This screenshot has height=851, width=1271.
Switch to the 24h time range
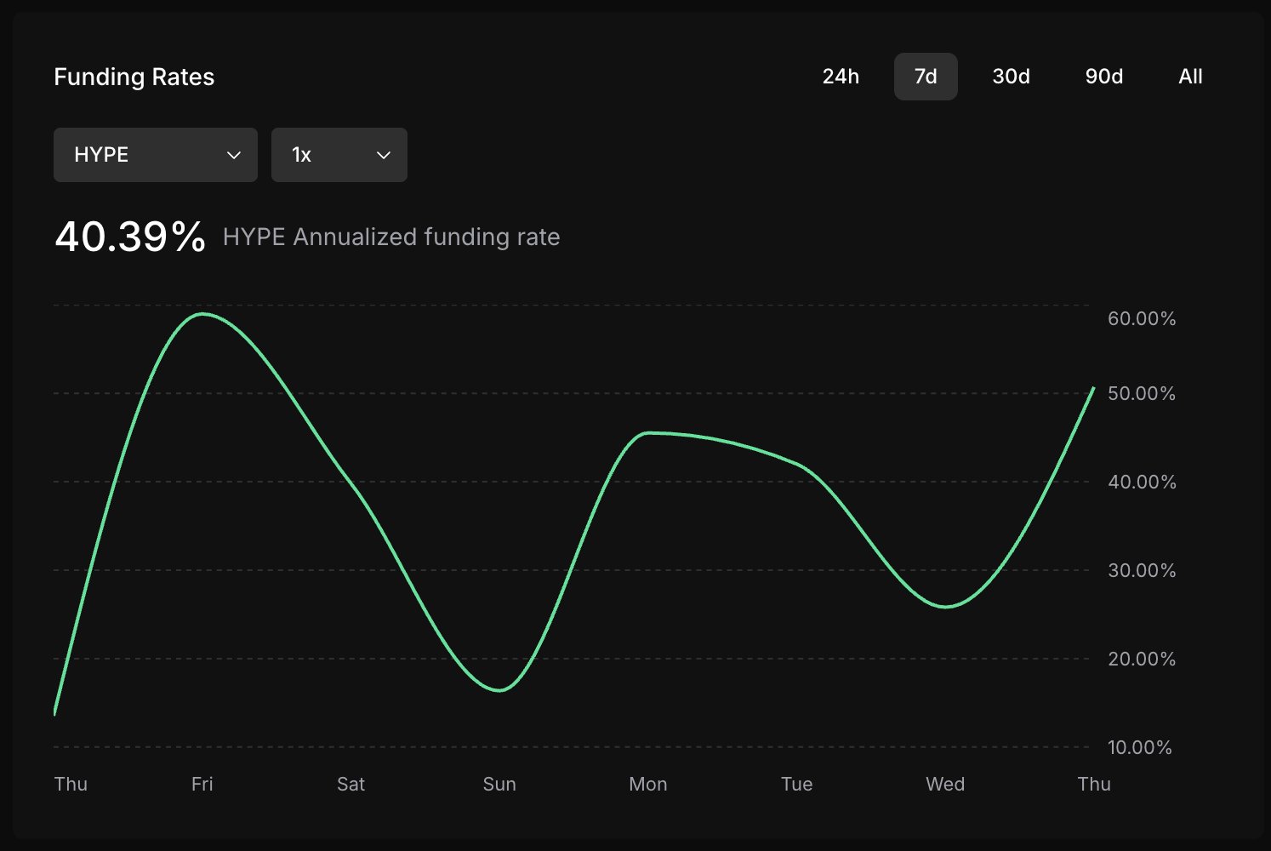click(x=841, y=77)
